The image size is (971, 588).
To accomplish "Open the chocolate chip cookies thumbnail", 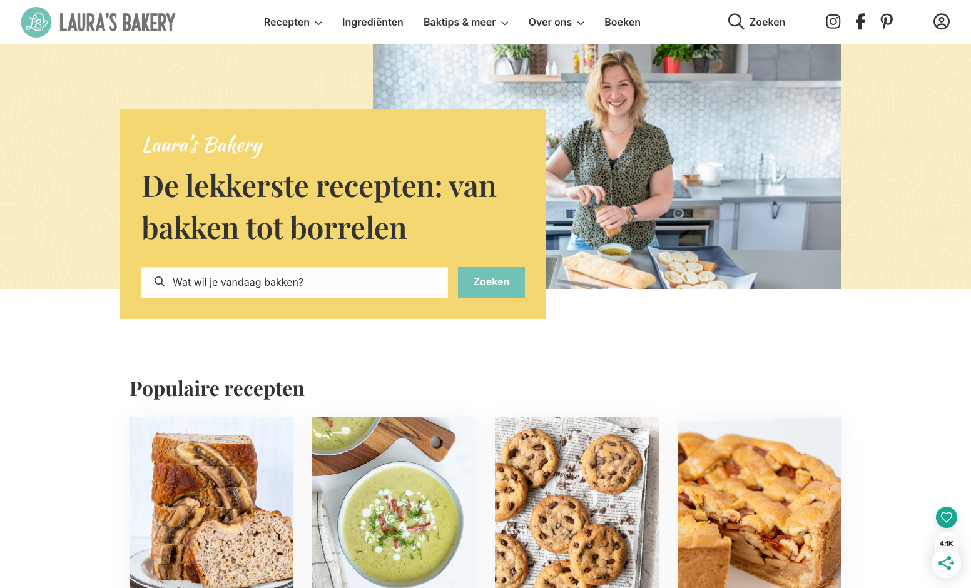I will (577, 502).
